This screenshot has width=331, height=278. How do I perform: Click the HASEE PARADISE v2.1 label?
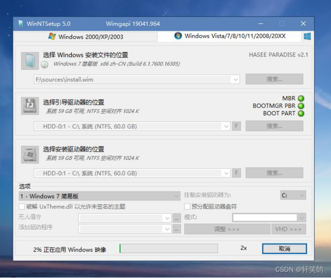278,55
